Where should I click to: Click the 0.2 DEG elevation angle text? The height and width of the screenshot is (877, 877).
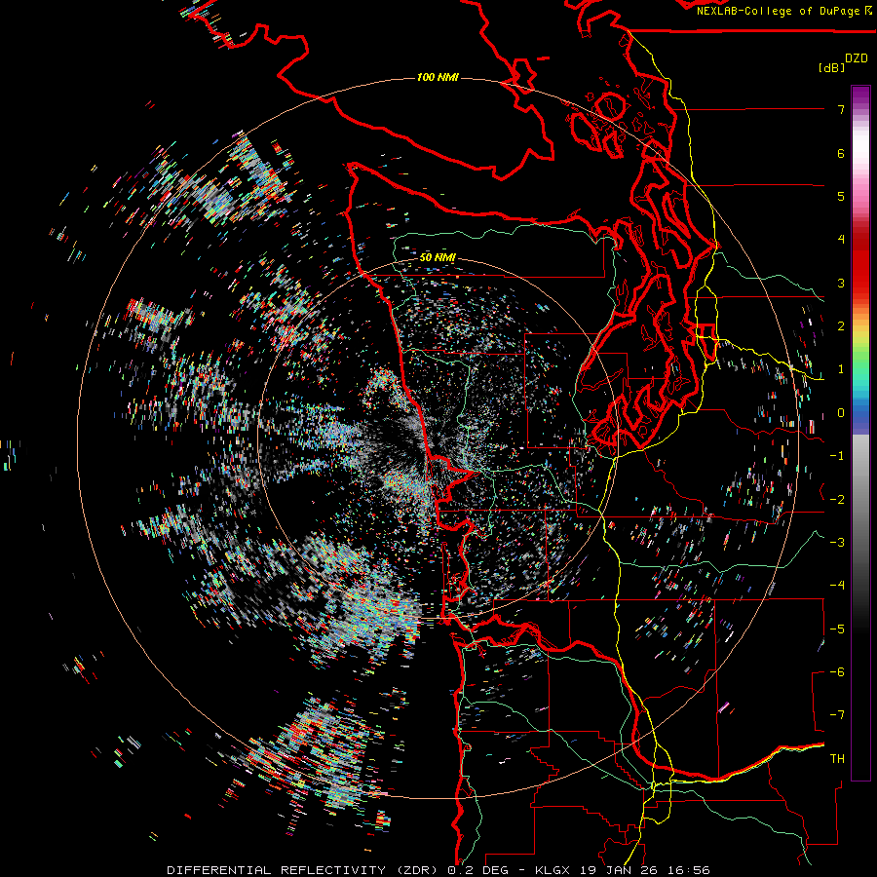point(478,870)
